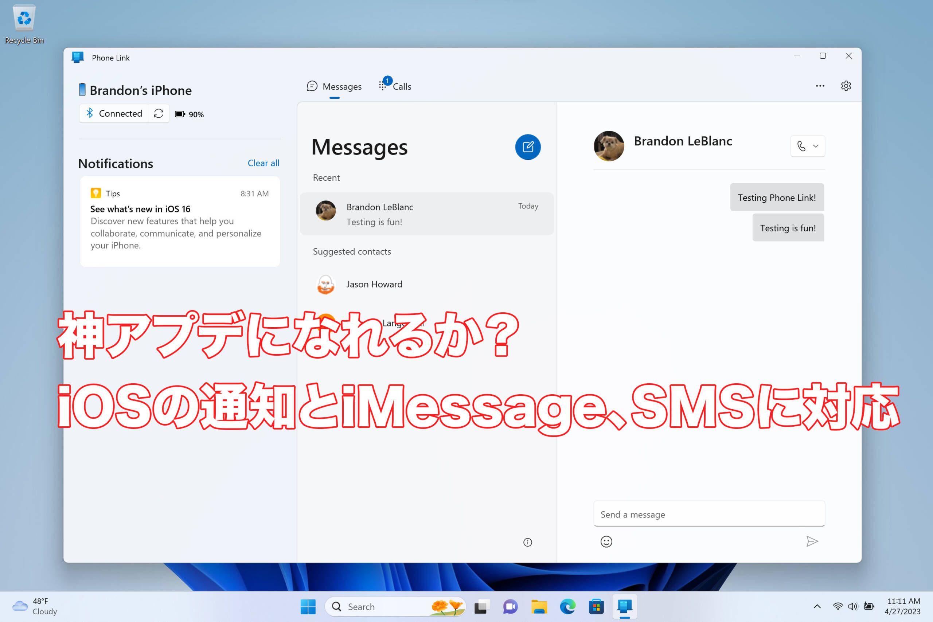Screen dimensions: 933x622
Task: Click the 'Testing is fun!' message bubble
Action: (788, 228)
